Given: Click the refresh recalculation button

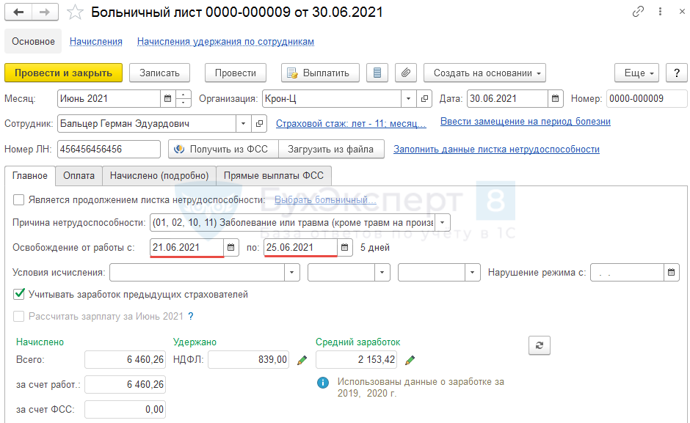Looking at the screenshot, I should (x=540, y=345).
